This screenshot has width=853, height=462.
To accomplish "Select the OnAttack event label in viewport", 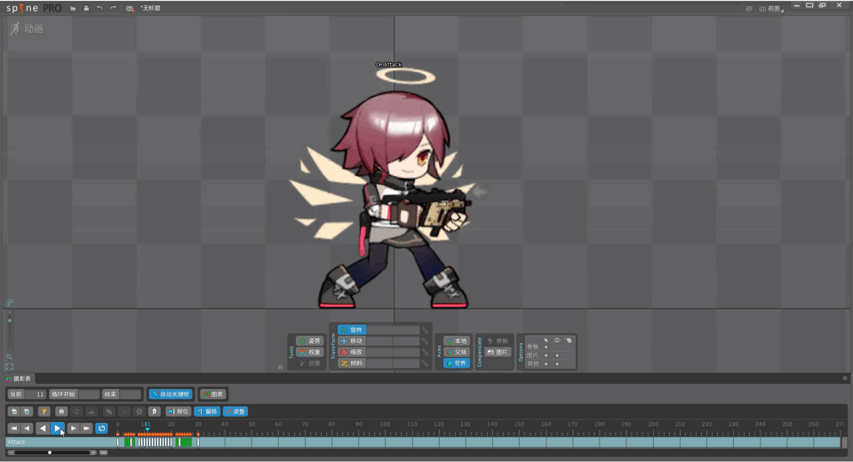I will (x=388, y=64).
